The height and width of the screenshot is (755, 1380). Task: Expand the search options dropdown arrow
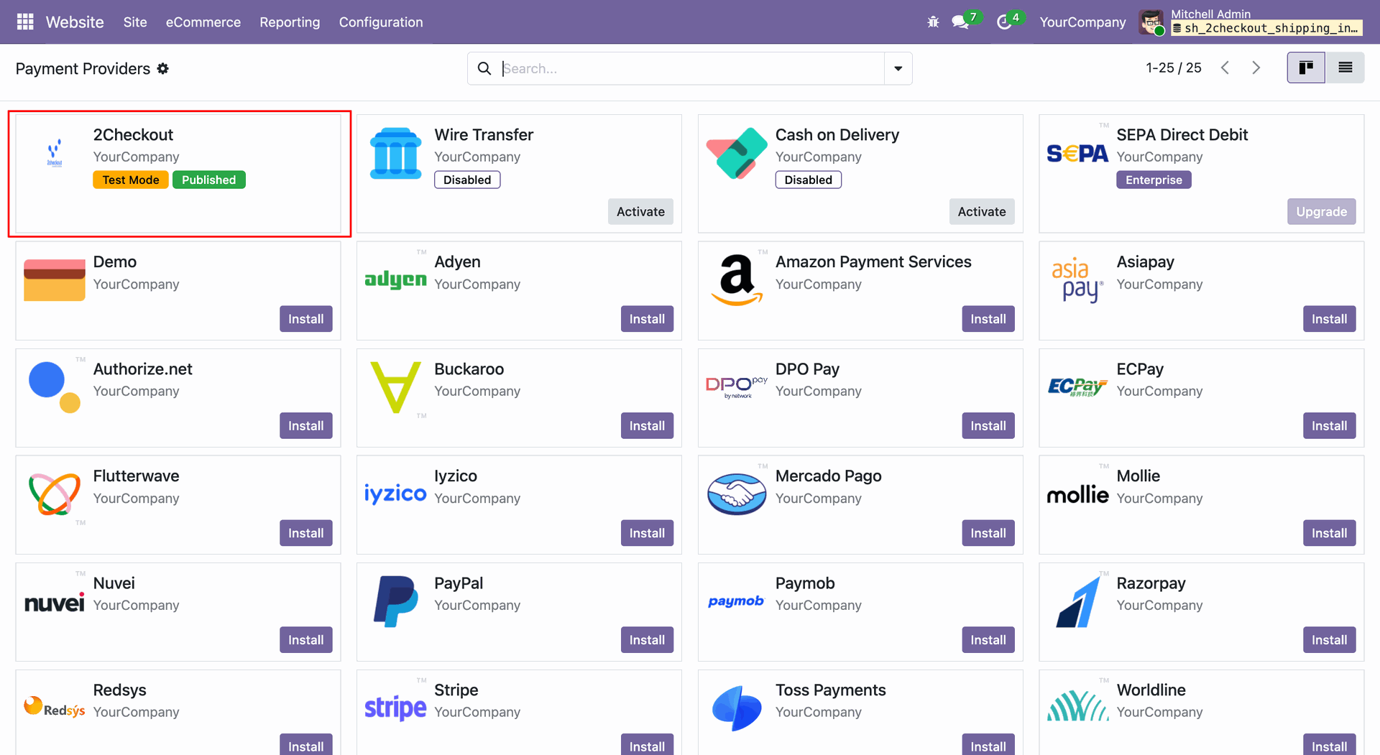(898, 68)
